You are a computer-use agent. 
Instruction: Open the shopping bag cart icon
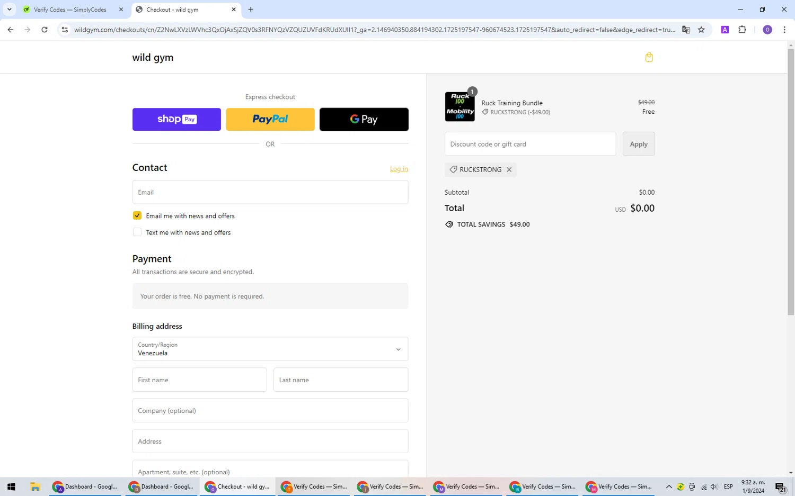[649, 57]
